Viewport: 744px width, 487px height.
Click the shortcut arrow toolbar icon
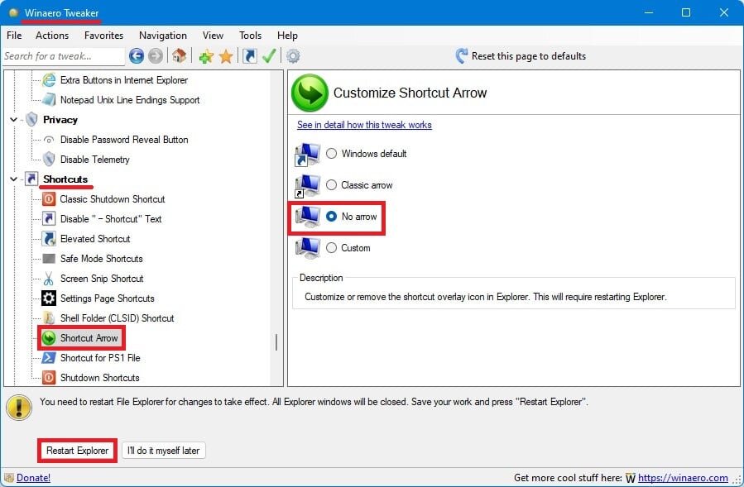[x=250, y=56]
